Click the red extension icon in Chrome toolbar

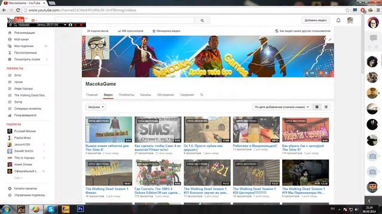click(363, 10)
